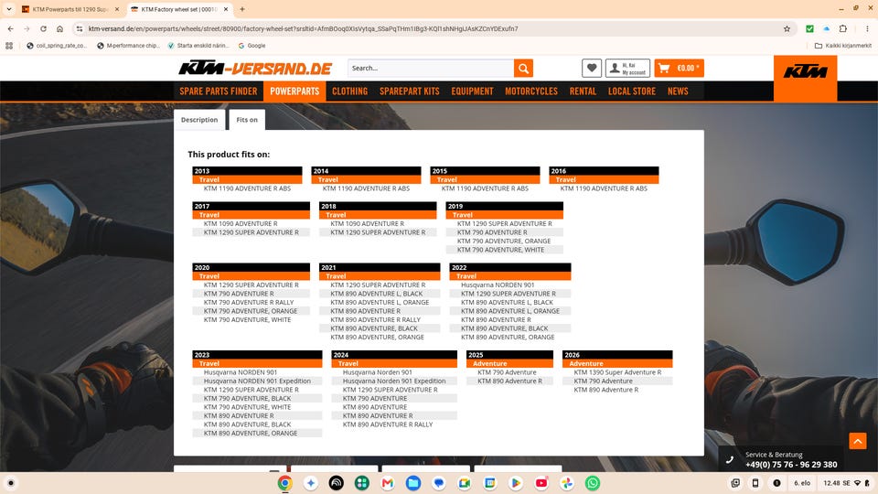Click 2022 Husqvarna NORDEN 901

(498, 285)
